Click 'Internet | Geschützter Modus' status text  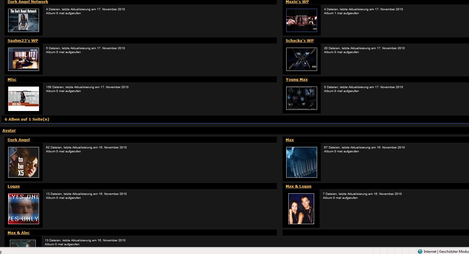click(x=446, y=252)
